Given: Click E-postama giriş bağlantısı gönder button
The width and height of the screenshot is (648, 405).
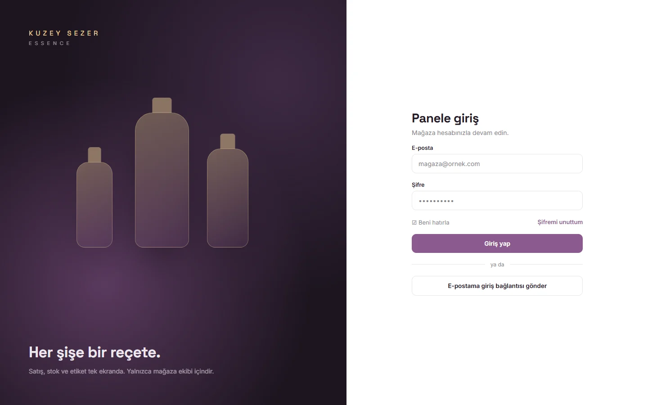Looking at the screenshot, I should [497, 286].
